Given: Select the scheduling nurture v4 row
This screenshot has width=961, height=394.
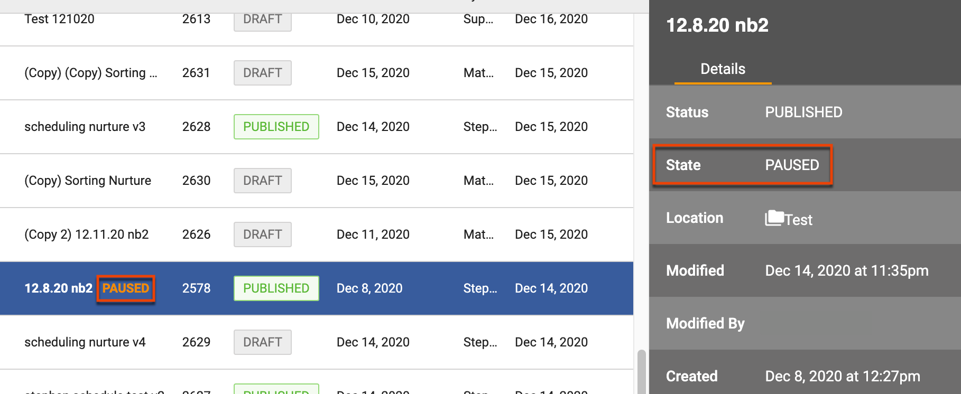Looking at the screenshot, I should pyautogui.click(x=85, y=342).
